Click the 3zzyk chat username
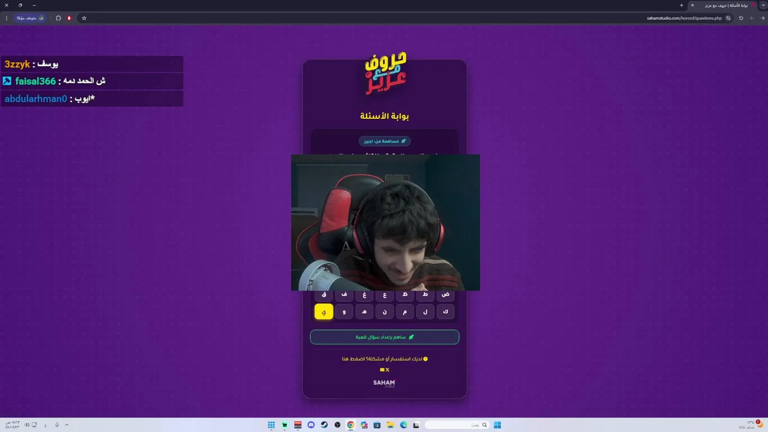Screen dimensions: 768x432 coord(17,64)
